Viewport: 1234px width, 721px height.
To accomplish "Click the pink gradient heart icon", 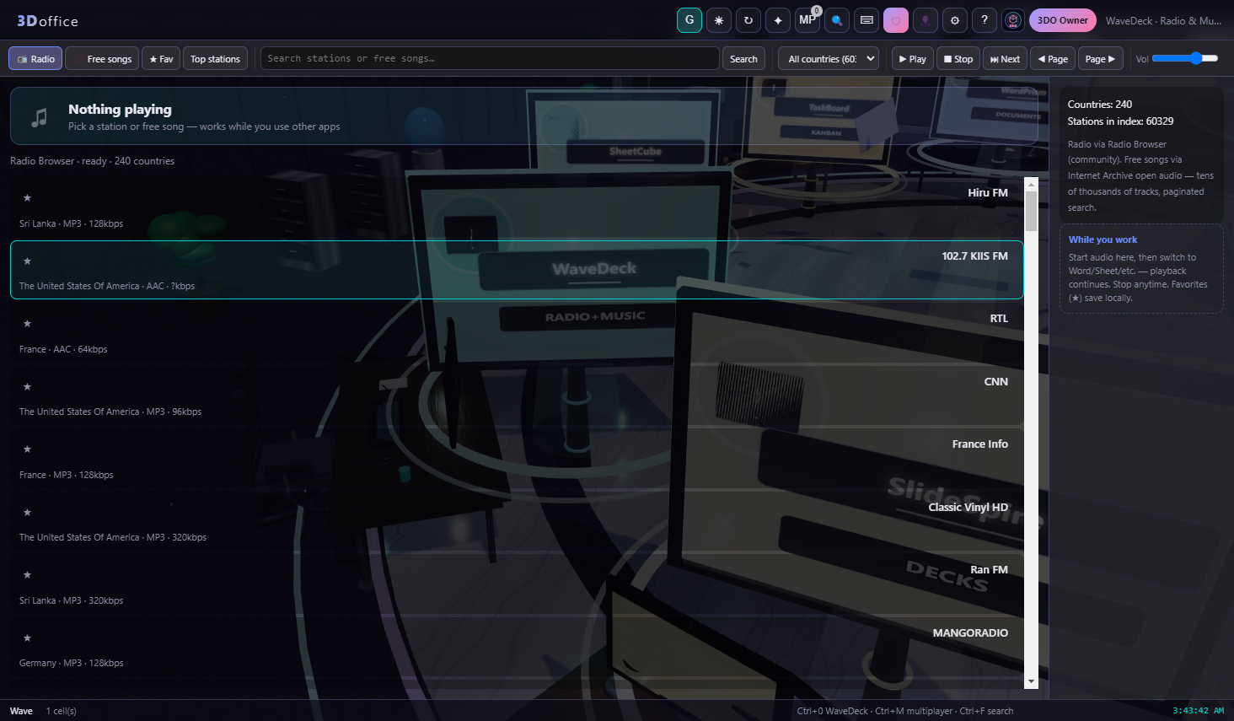I will (x=896, y=20).
